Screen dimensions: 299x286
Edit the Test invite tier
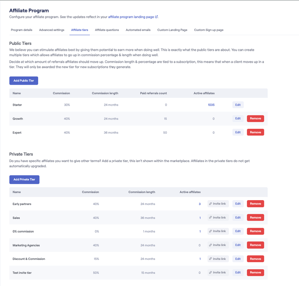click(x=238, y=273)
